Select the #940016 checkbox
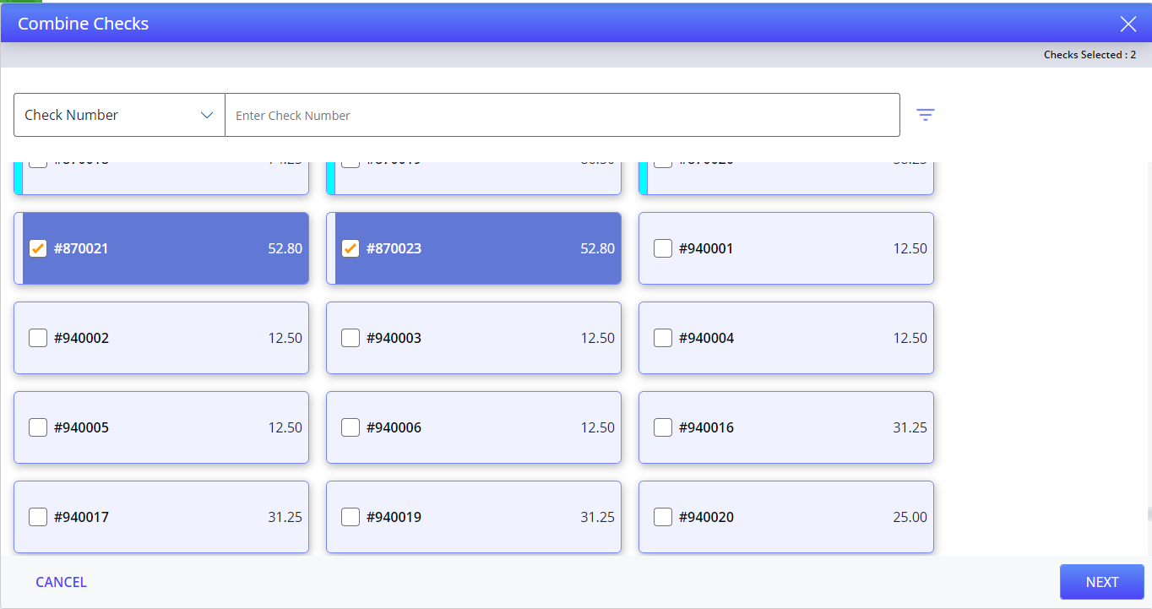Viewport: 1152px width, 609px height. coord(663,427)
